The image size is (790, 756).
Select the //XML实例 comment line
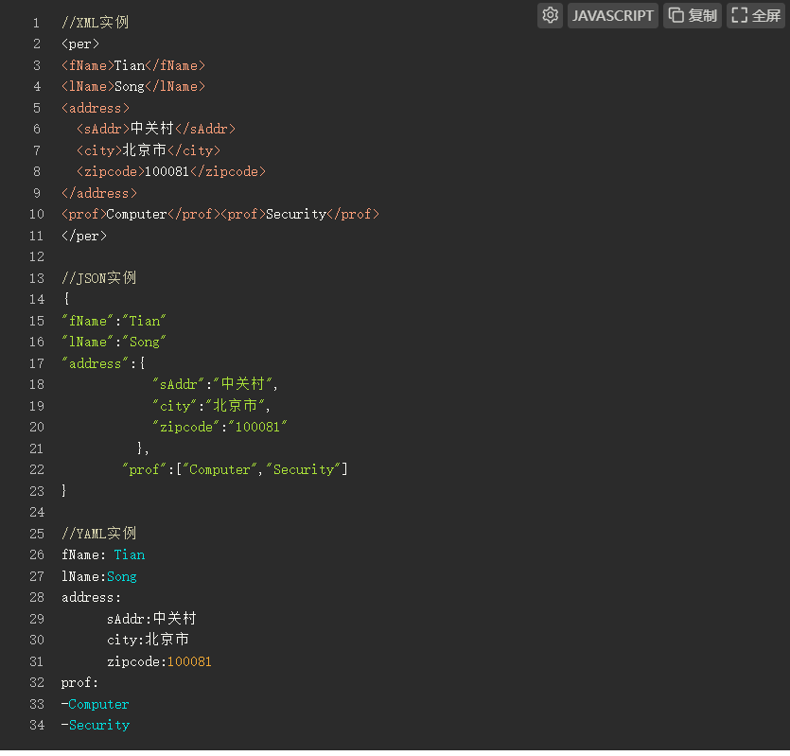(x=96, y=23)
